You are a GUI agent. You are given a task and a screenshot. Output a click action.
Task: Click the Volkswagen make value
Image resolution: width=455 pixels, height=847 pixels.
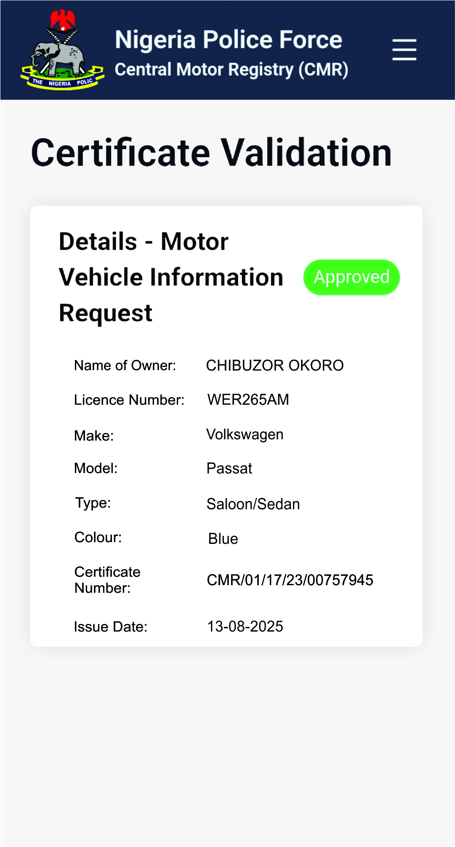click(245, 435)
